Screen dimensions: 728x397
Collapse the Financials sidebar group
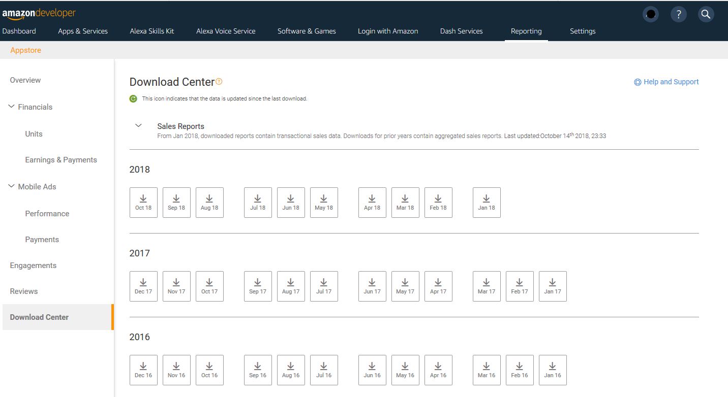click(12, 107)
